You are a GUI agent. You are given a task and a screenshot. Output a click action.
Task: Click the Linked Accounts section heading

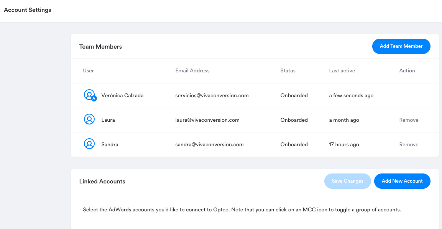102,182
